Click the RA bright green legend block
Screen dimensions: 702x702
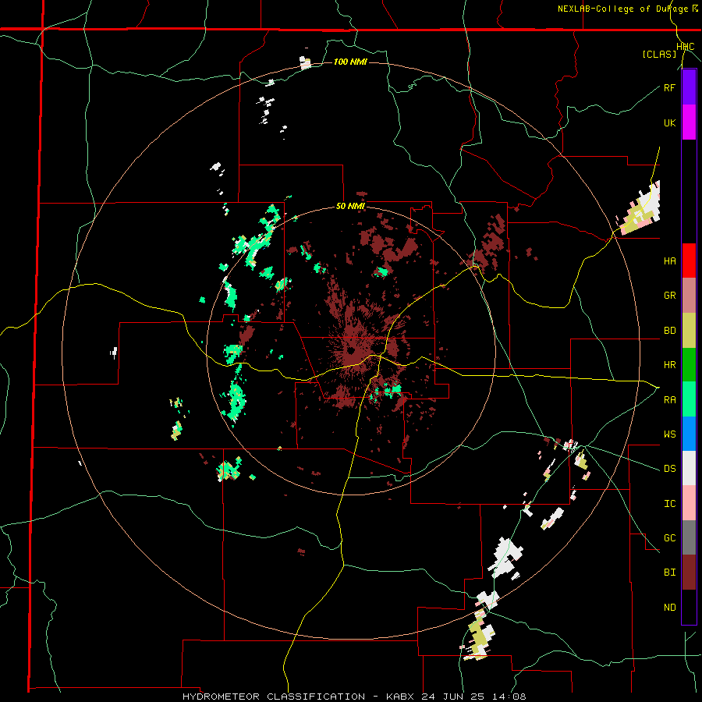point(689,399)
